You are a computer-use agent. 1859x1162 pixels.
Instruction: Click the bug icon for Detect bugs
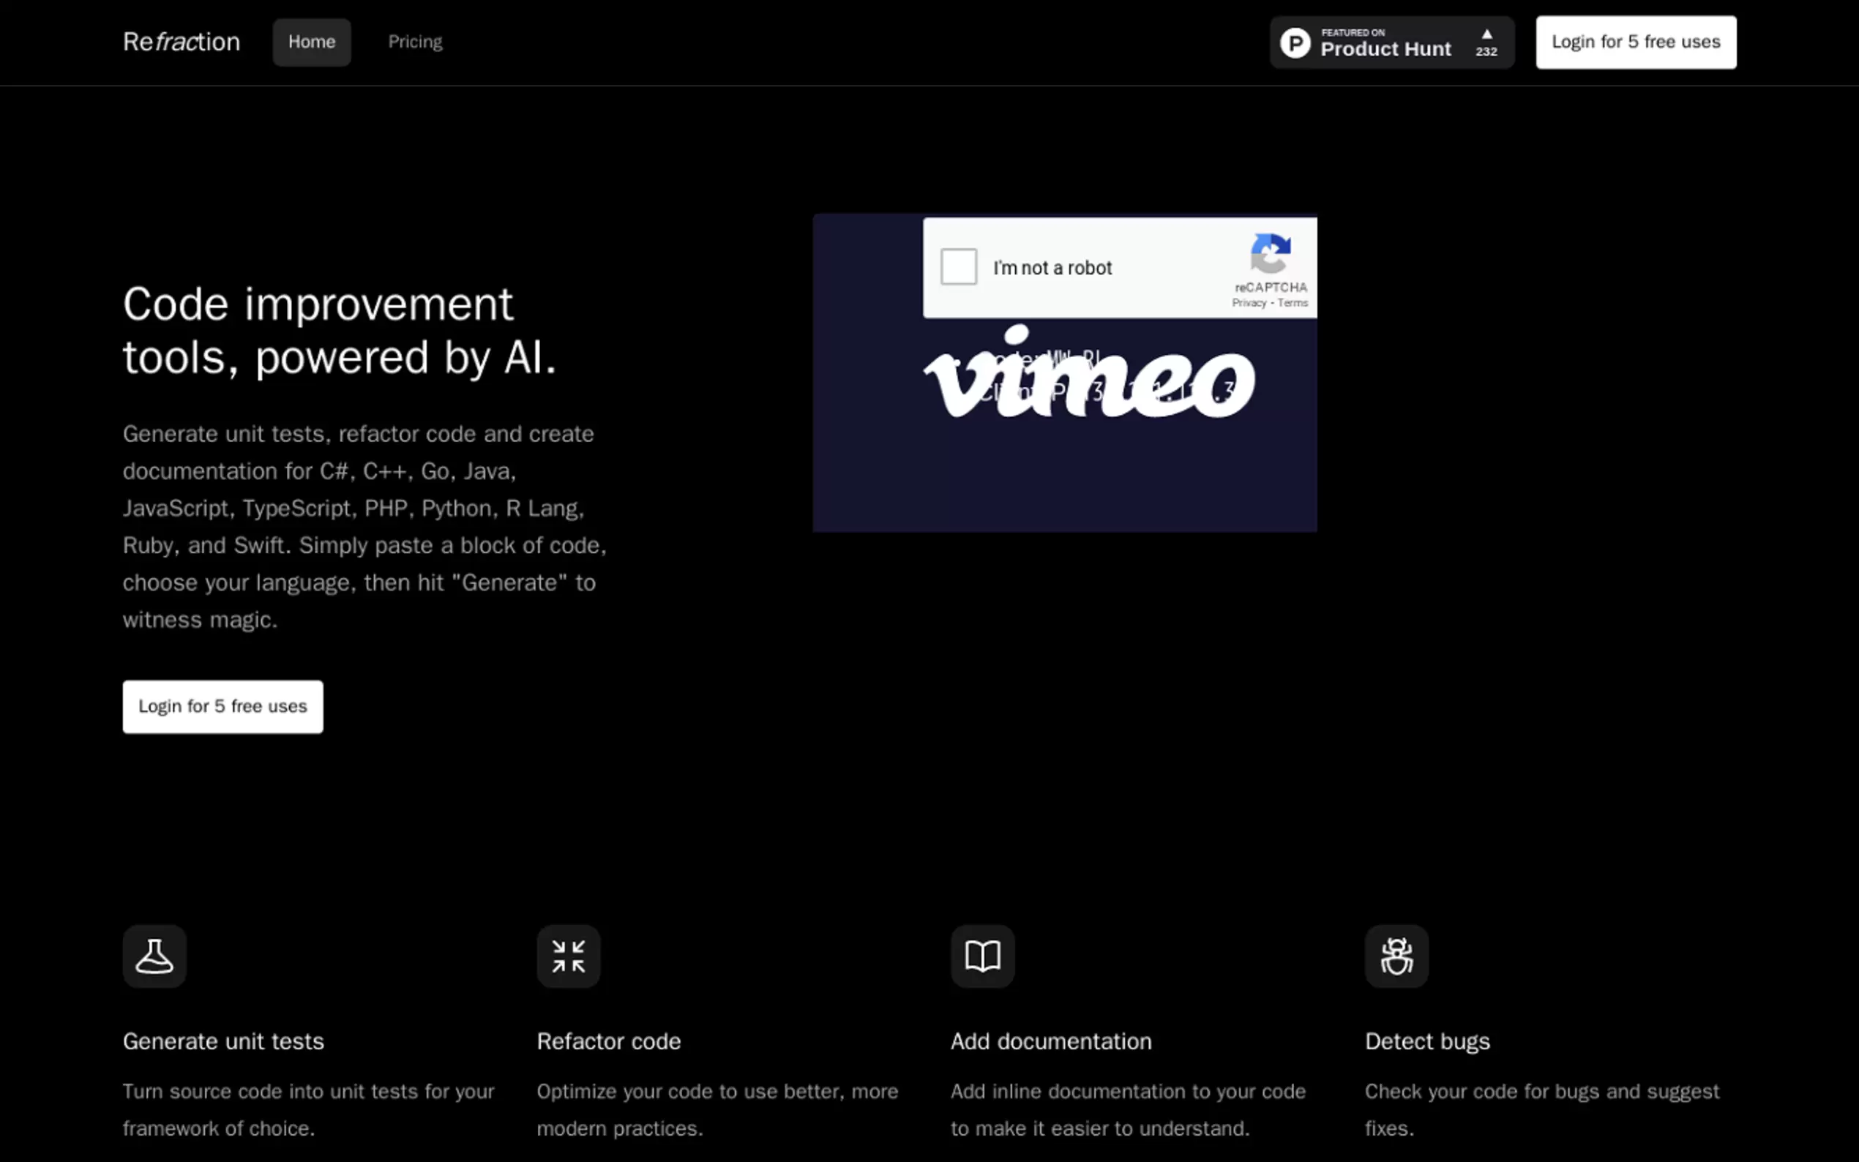(1396, 956)
